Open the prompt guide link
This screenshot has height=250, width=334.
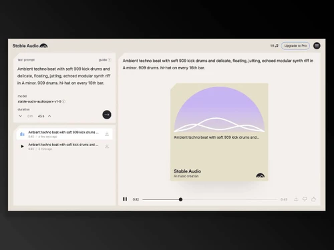click(105, 60)
